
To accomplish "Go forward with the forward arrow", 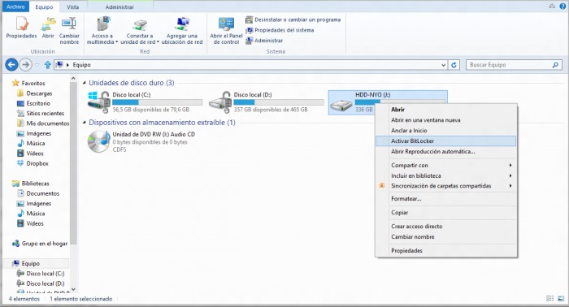I will point(25,65).
